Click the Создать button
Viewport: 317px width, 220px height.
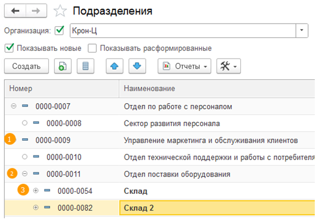click(26, 66)
